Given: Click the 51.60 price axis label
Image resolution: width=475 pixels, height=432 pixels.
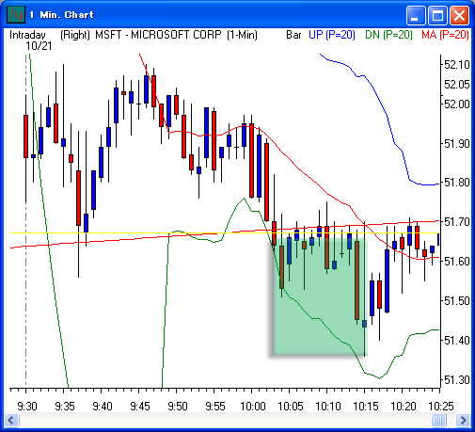Looking at the screenshot, I should (457, 261).
